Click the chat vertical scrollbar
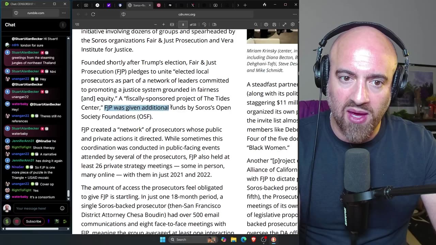This screenshot has width=436, height=245. (68, 193)
